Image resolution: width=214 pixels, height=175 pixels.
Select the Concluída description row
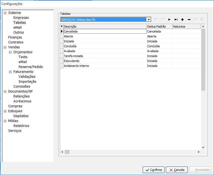tap(105, 46)
